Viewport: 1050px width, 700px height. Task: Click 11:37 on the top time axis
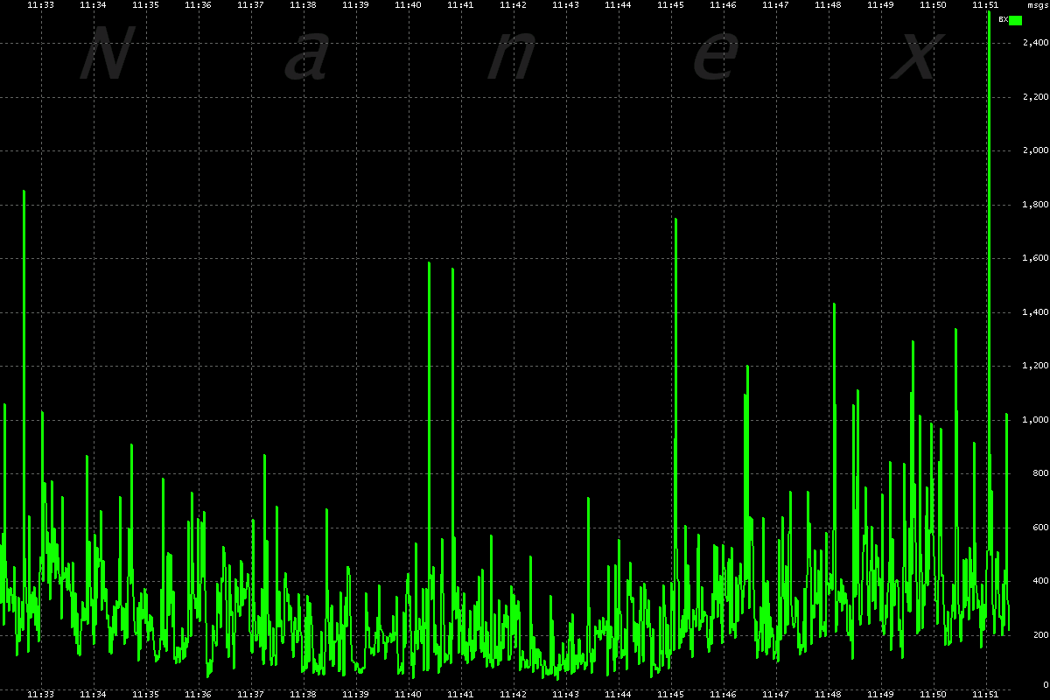[x=250, y=5]
